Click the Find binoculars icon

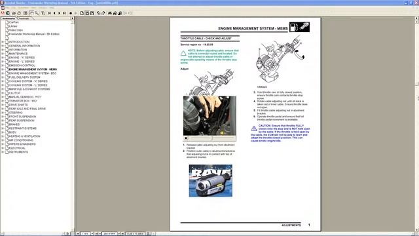click(110, 13)
